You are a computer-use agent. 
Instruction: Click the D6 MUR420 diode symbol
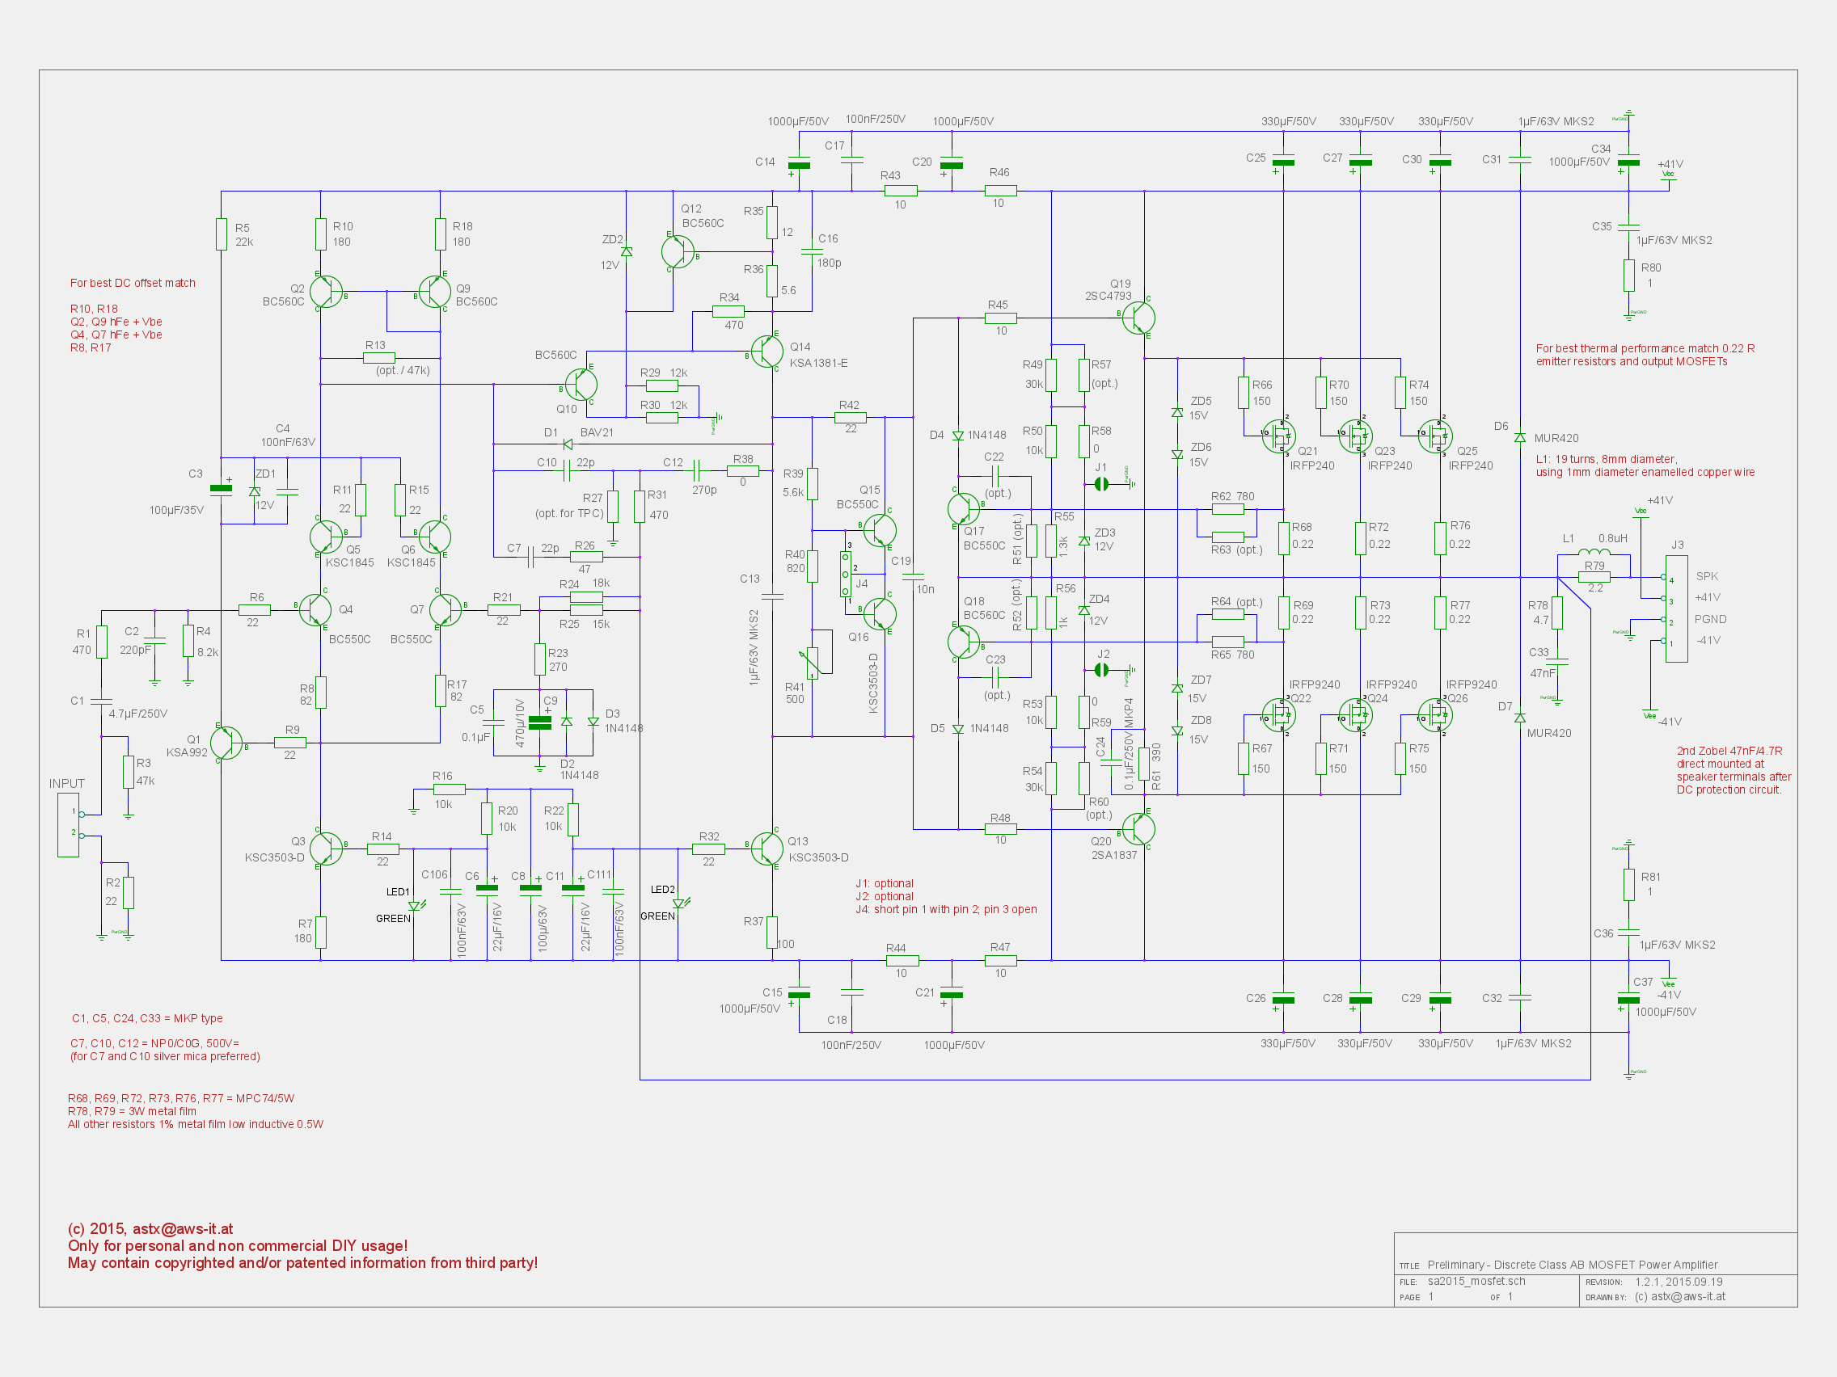(x=1520, y=437)
